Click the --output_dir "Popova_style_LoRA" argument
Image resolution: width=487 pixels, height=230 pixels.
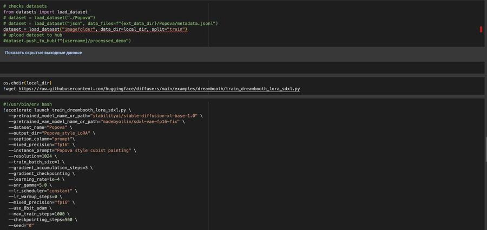(51, 133)
